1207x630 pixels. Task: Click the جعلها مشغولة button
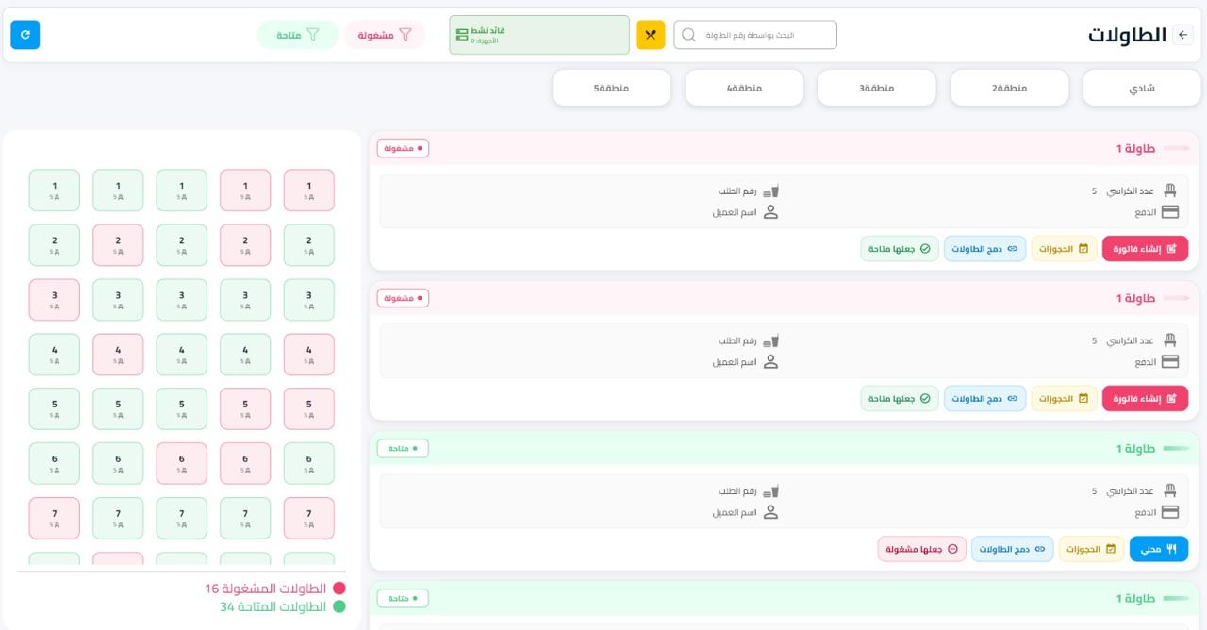point(922,549)
